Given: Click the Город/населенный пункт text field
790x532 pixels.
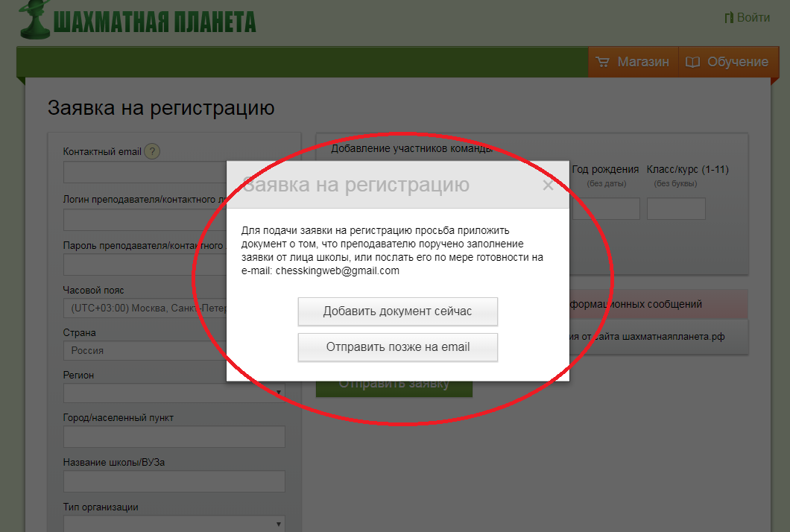Looking at the screenshot, I should [174, 437].
